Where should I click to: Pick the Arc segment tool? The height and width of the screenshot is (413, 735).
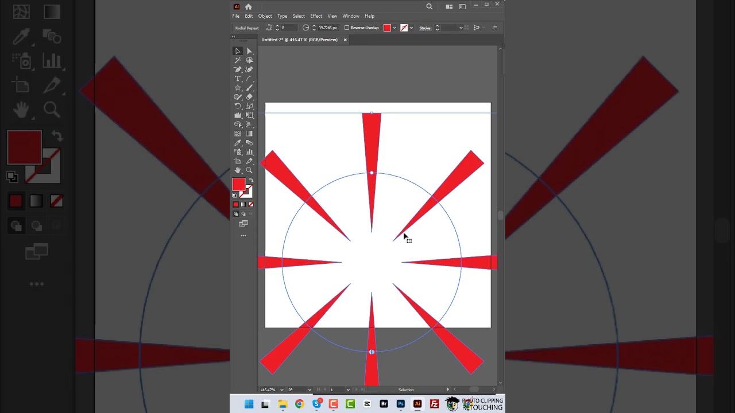click(x=249, y=79)
